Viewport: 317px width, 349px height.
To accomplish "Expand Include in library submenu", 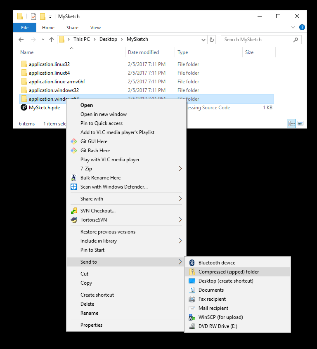I will tap(180, 241).
